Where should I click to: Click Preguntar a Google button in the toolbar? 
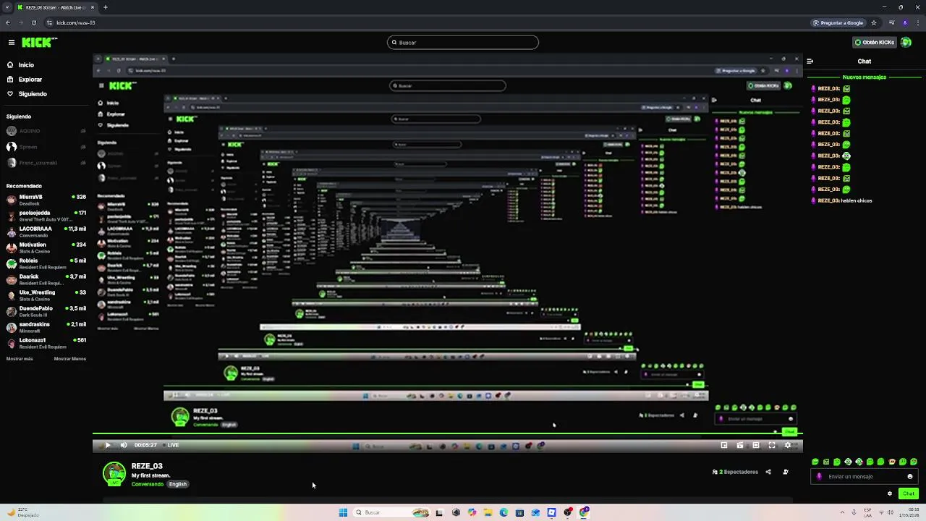tap(838, 22)
